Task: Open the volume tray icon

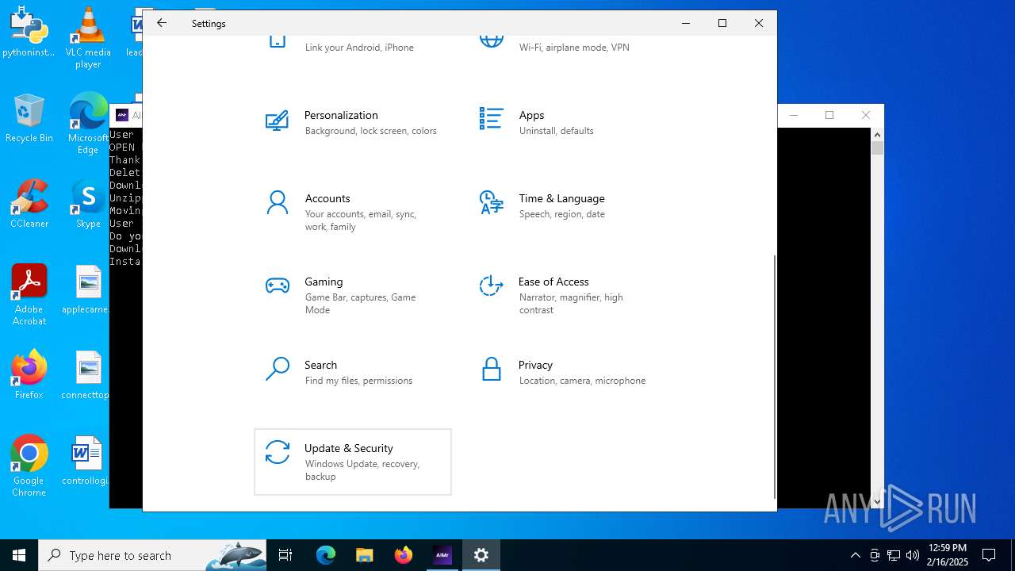Action: tap(913, 555)
